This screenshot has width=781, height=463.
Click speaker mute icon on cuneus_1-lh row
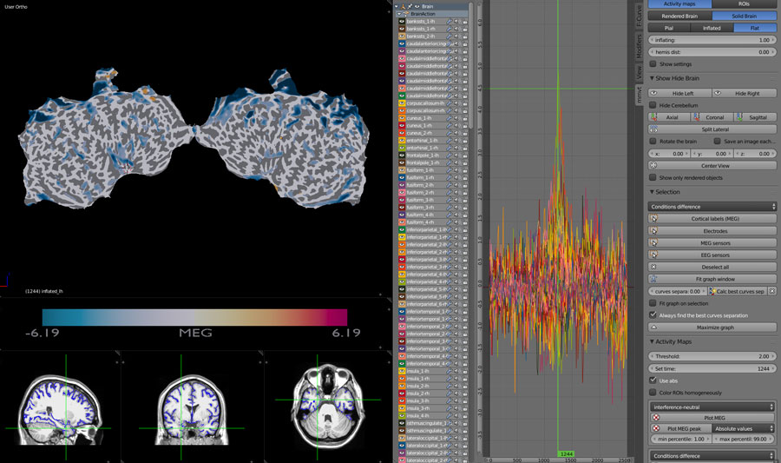456,118
